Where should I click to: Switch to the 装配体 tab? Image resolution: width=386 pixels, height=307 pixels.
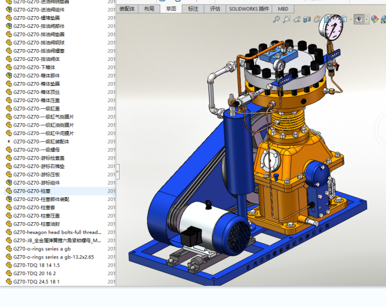127,9
